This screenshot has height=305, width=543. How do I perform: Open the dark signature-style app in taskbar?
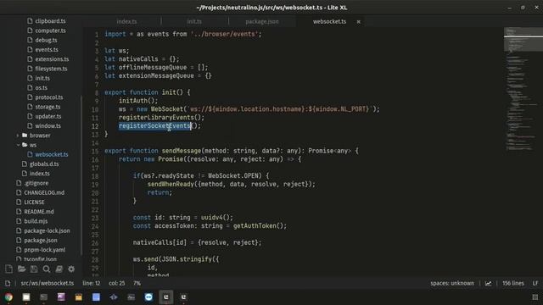[132, 297]
